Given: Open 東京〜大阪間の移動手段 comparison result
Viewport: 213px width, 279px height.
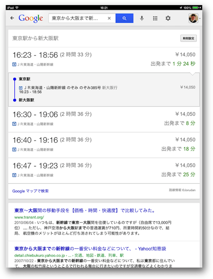Looking at the screenshot, I should (85, 210).
